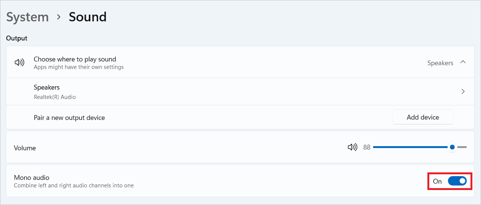This screenshot has height=205, width=481.
Task: Toggle Mono audio off
Action: click(457, 181)
